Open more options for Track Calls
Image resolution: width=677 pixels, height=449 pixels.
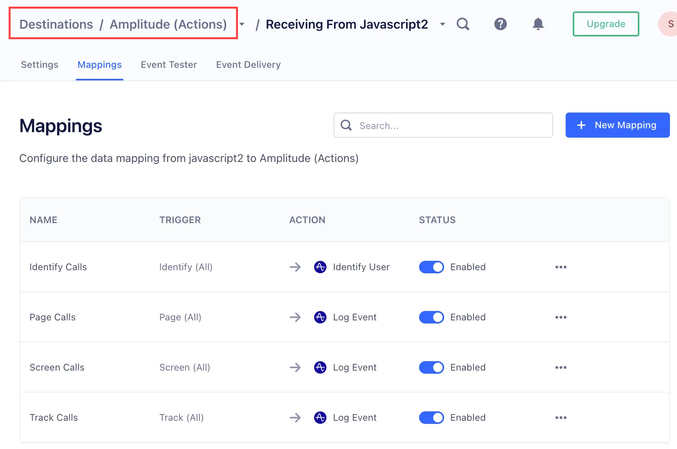click(561, 418)
